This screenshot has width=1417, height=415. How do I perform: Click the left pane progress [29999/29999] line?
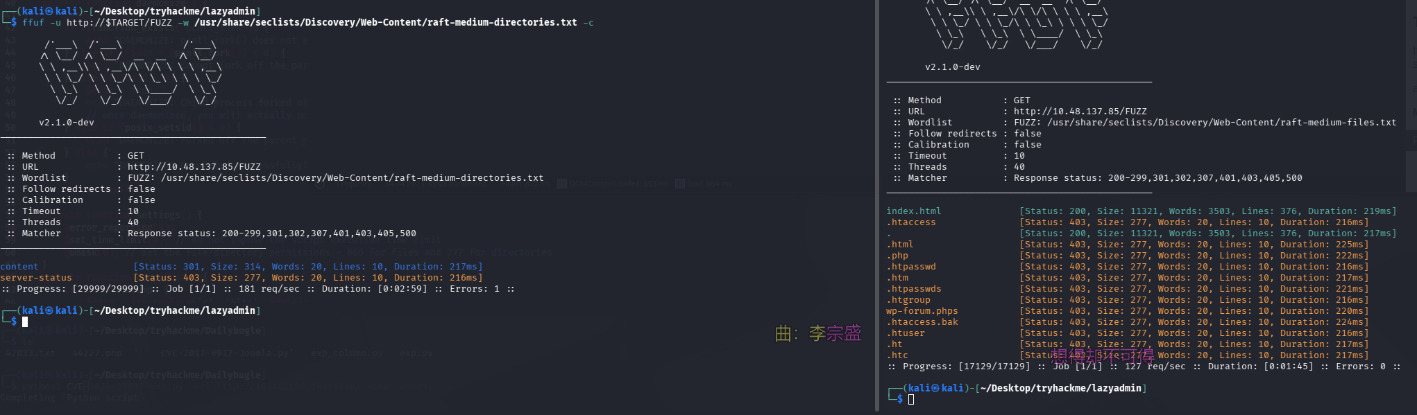pyautogui.click(x=257, y=289)
